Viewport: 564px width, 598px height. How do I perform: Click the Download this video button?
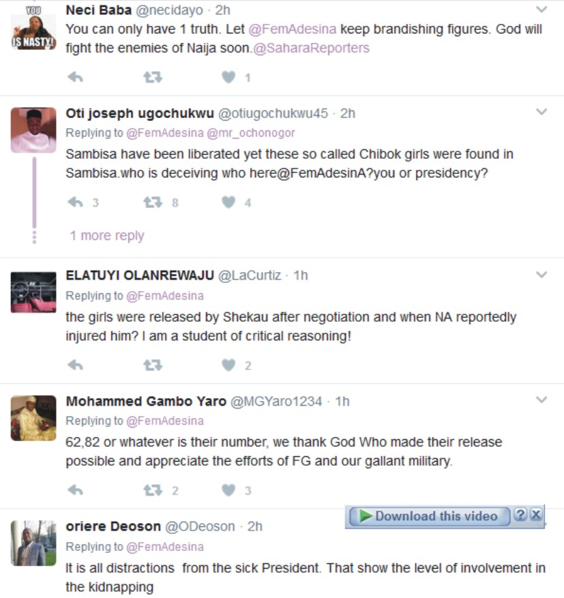429,516
